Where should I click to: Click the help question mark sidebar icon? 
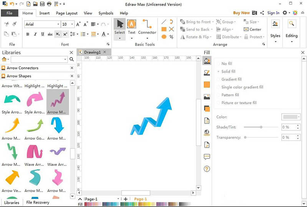207,169
